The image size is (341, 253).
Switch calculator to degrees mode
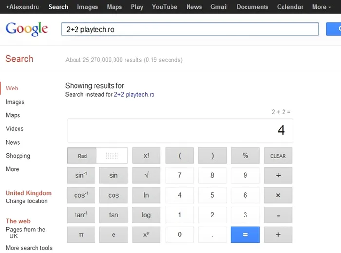coord(112,156)
